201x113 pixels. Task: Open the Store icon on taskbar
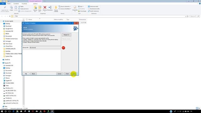pyautogui.click(x=21, y=111)
